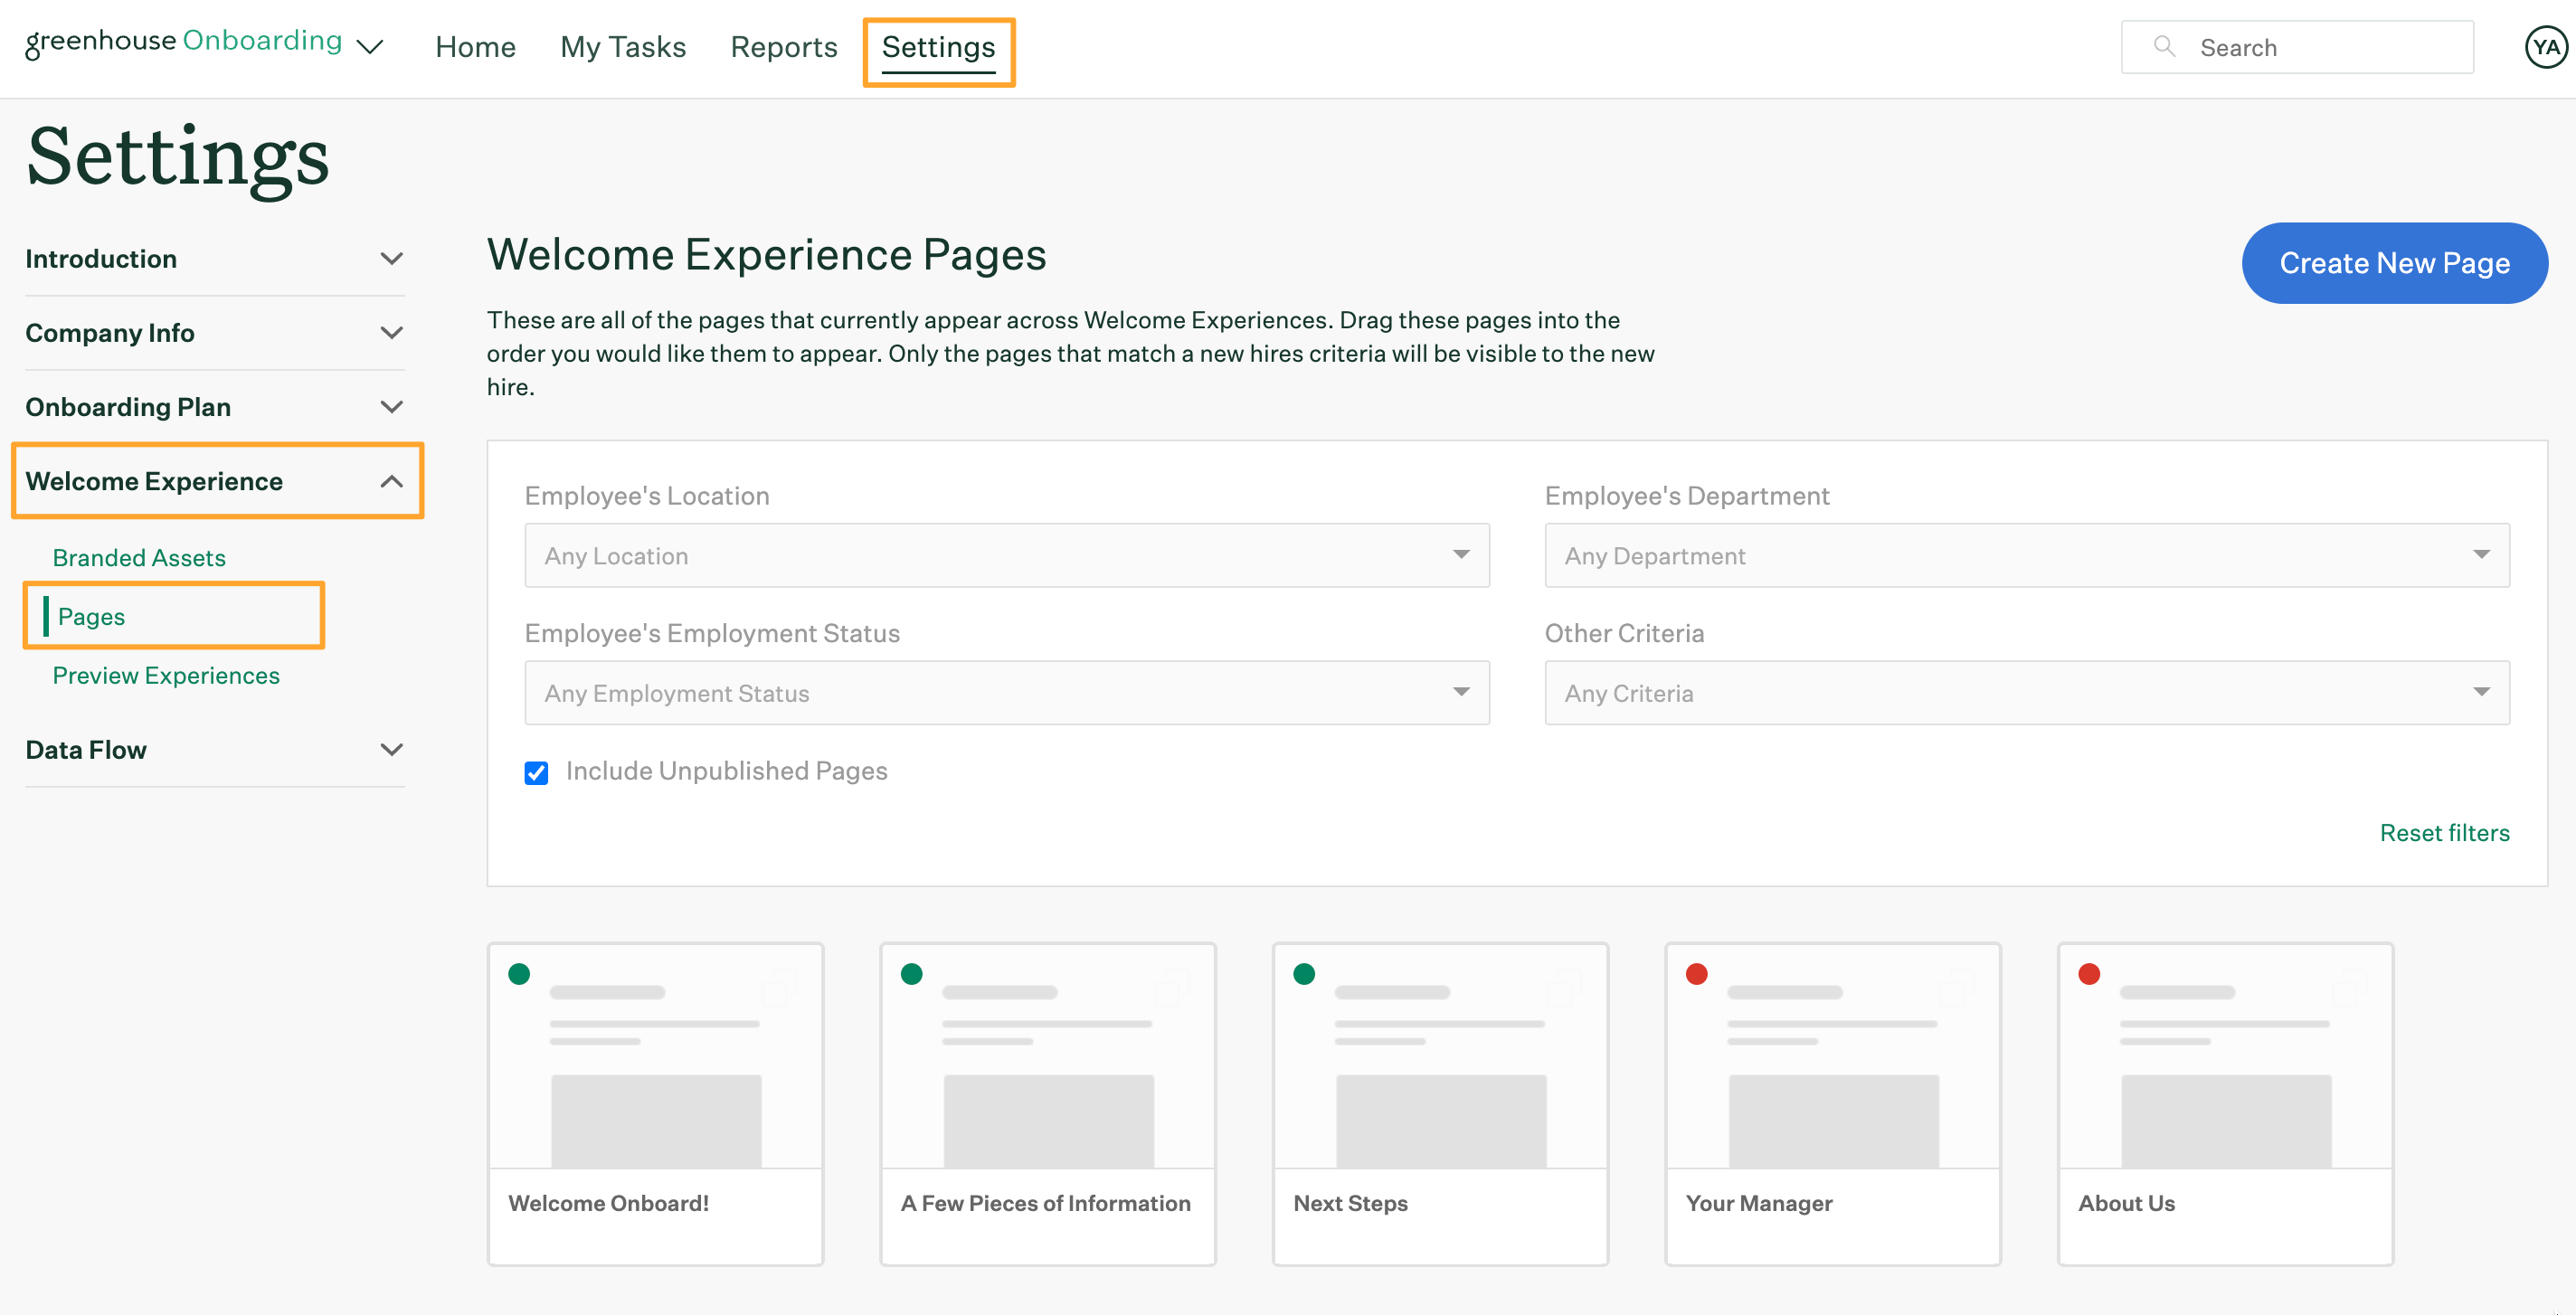Toggle the Include Unpublished Pages checkbox
Image resolution: width=2576 pixels, height=1315 pixels.
536,771
